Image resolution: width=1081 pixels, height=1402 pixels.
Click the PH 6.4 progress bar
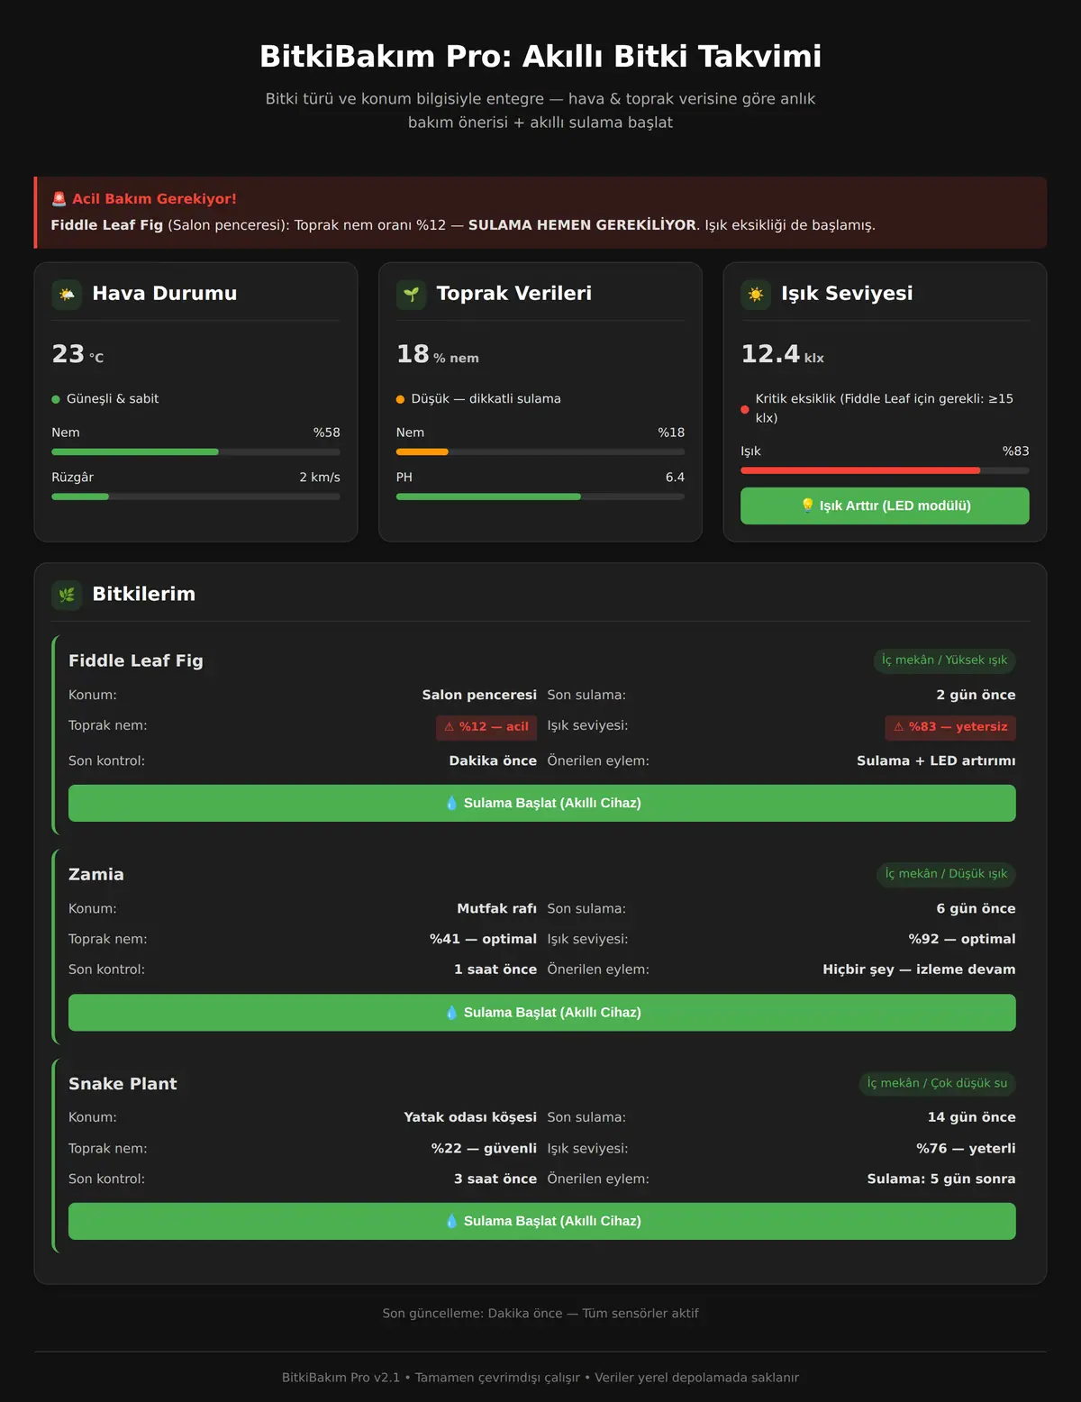pos(540,496)
